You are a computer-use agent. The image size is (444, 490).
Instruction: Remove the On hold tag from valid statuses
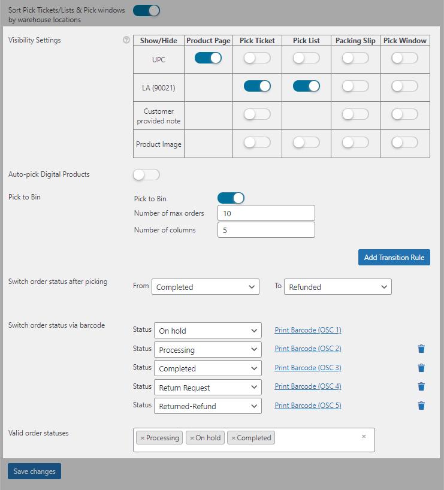192,438
